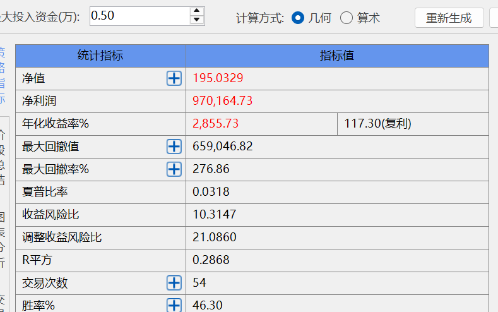Go to the 图表分析 side tab

tap(3, 239)
